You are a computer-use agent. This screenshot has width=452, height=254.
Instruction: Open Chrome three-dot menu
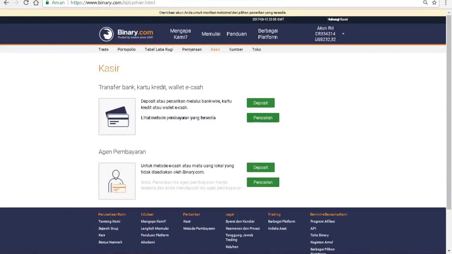446,2
